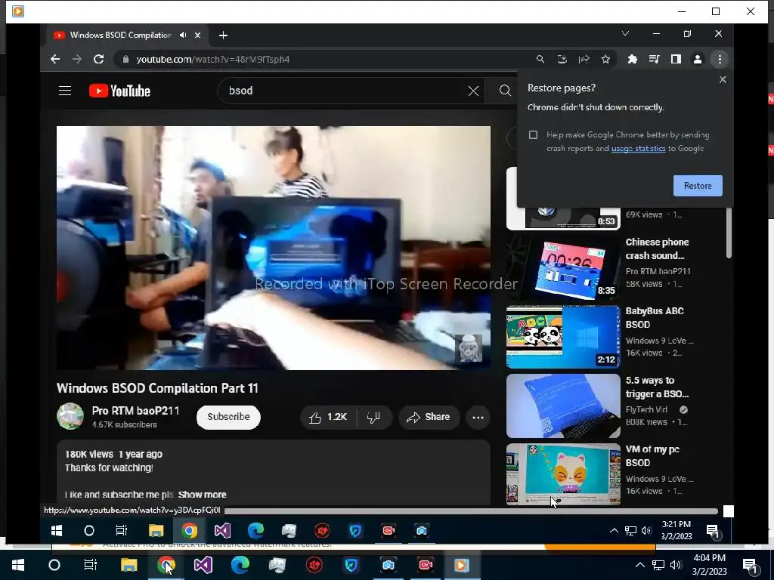Open the 4:04 PM clock calendar
Screen dimensions: 774x580
(x=709, y=565)
